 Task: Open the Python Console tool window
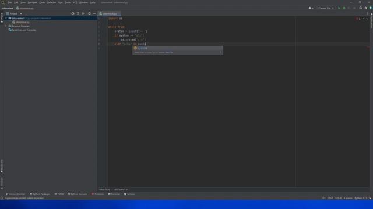point(78,194)
